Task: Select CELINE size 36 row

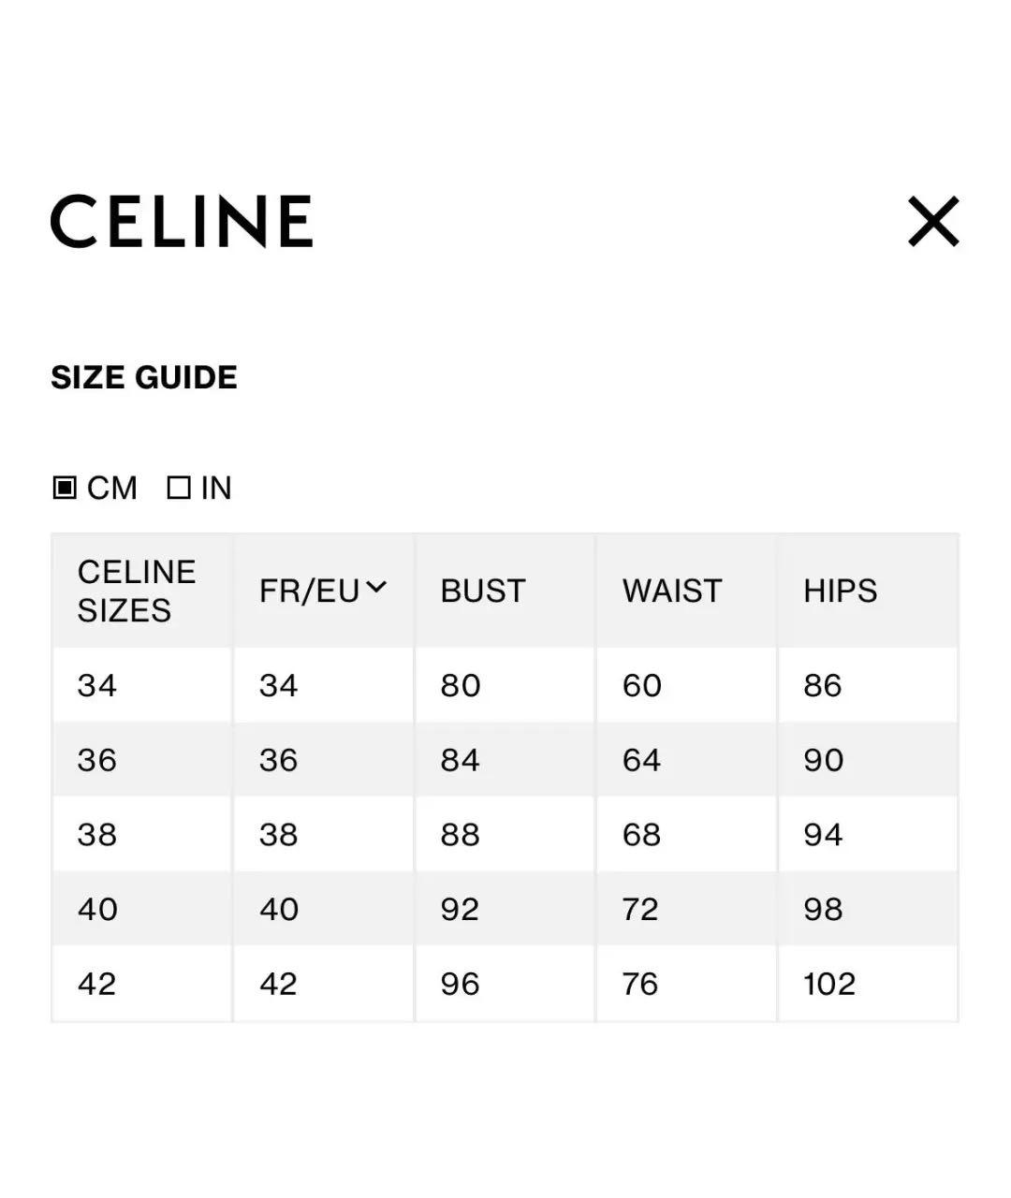Action: 96,759
